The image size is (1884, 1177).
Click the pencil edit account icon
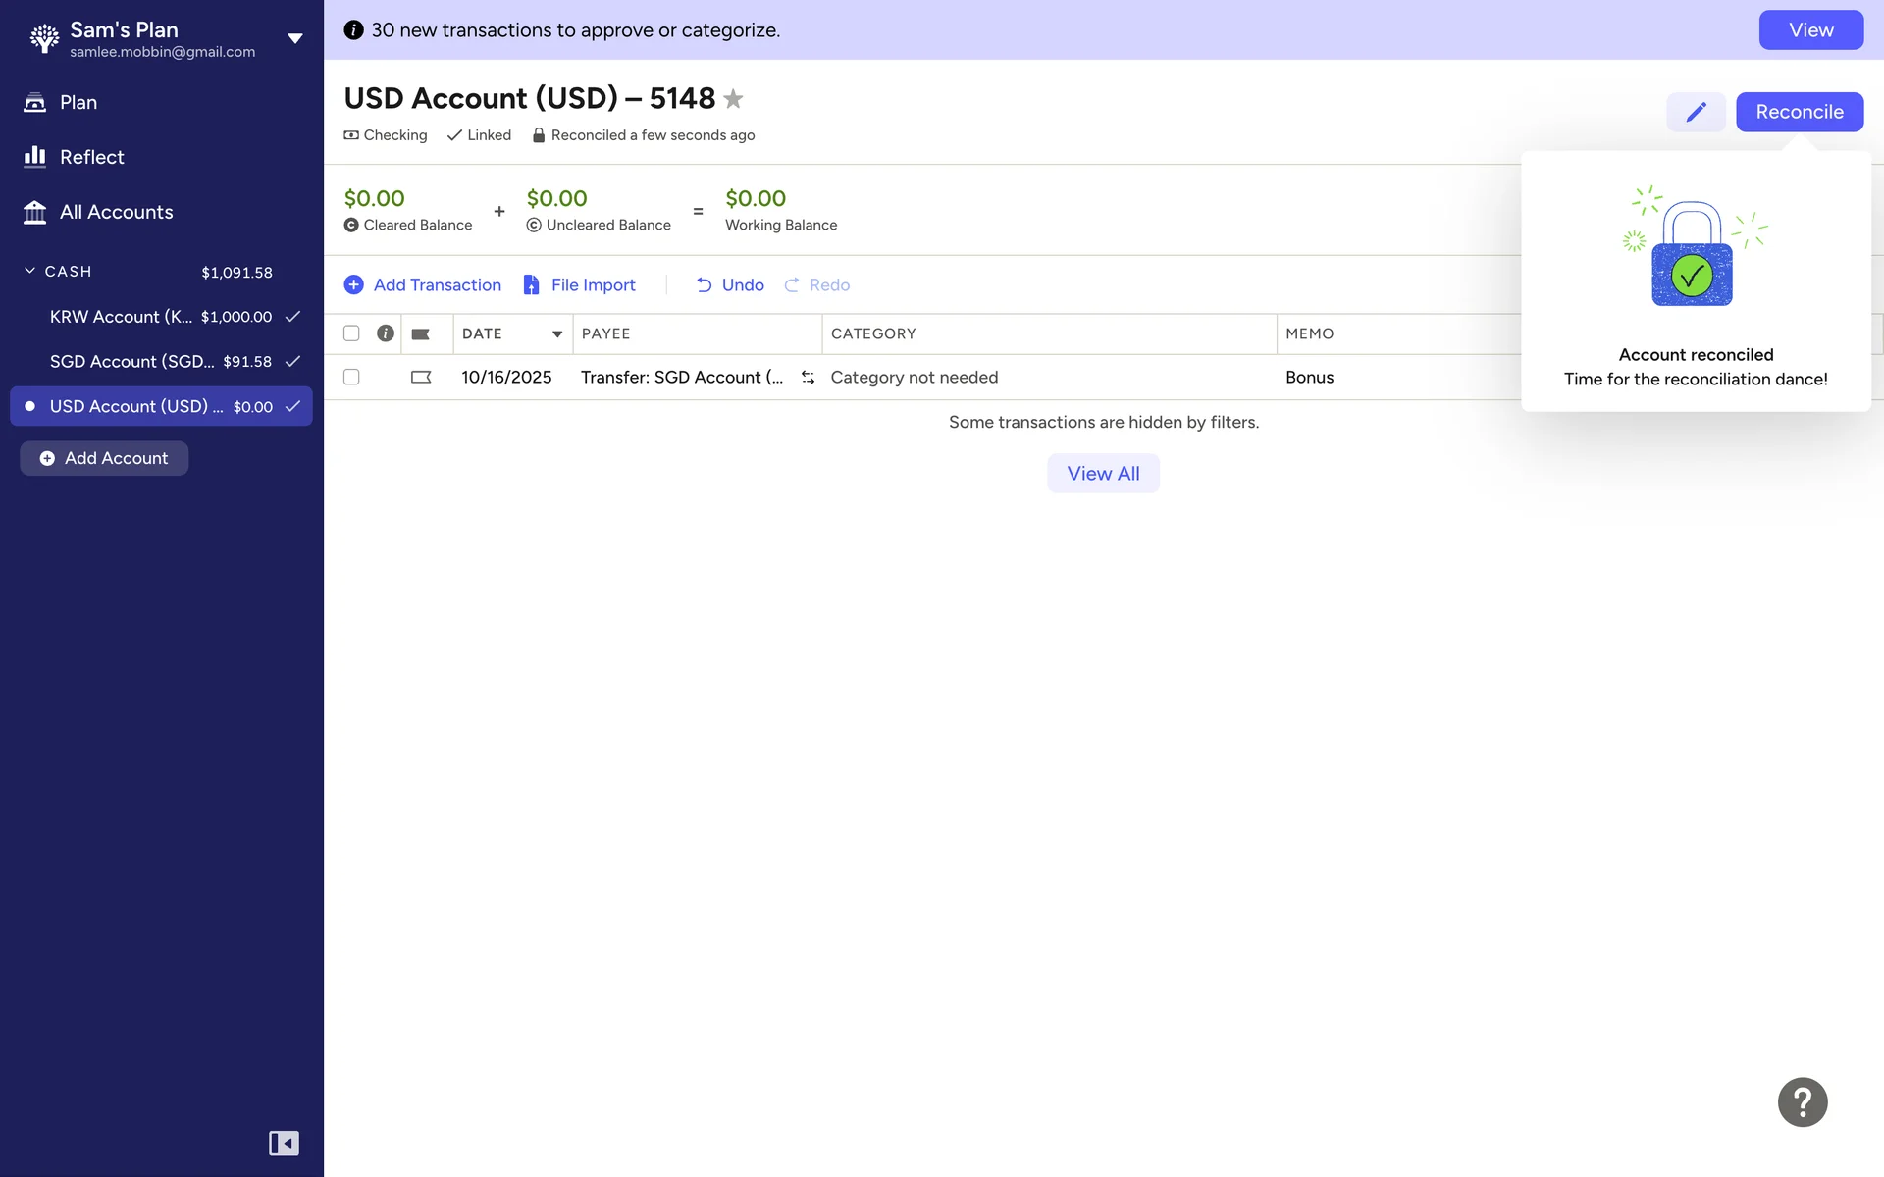point(1695,112)
